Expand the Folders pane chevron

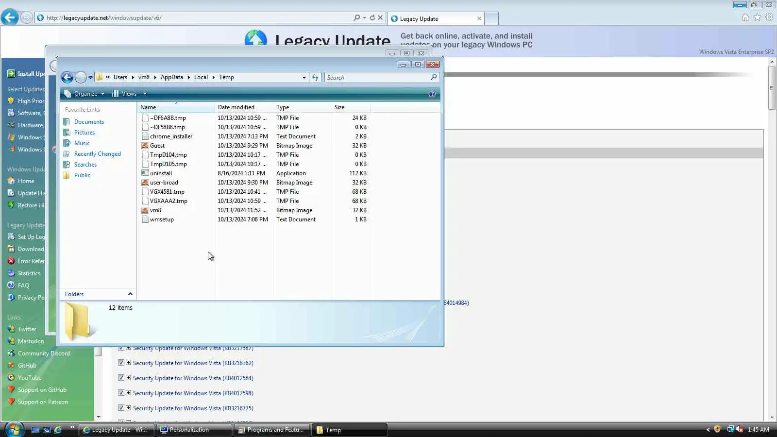click(x=130, y=294)
